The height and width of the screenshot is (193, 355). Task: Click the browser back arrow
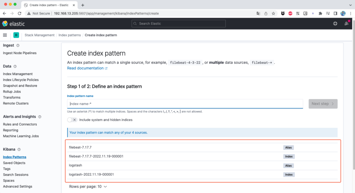tap(5, 14)
